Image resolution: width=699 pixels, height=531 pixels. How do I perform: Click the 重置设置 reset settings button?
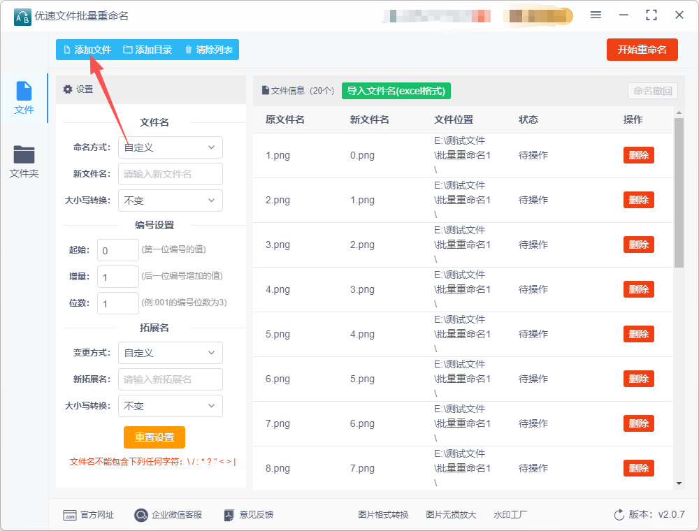tap(154, 437)
